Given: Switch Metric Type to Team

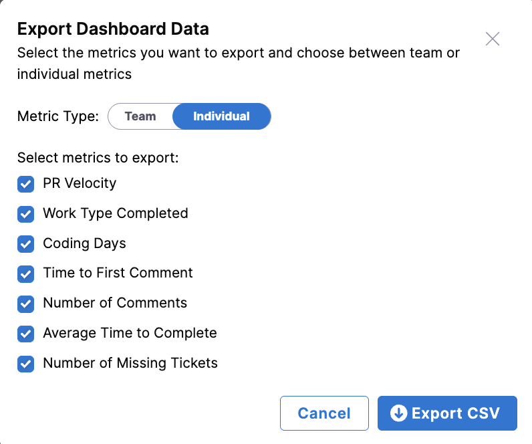Looking at the screenshot, I should (x=140, y=116).
